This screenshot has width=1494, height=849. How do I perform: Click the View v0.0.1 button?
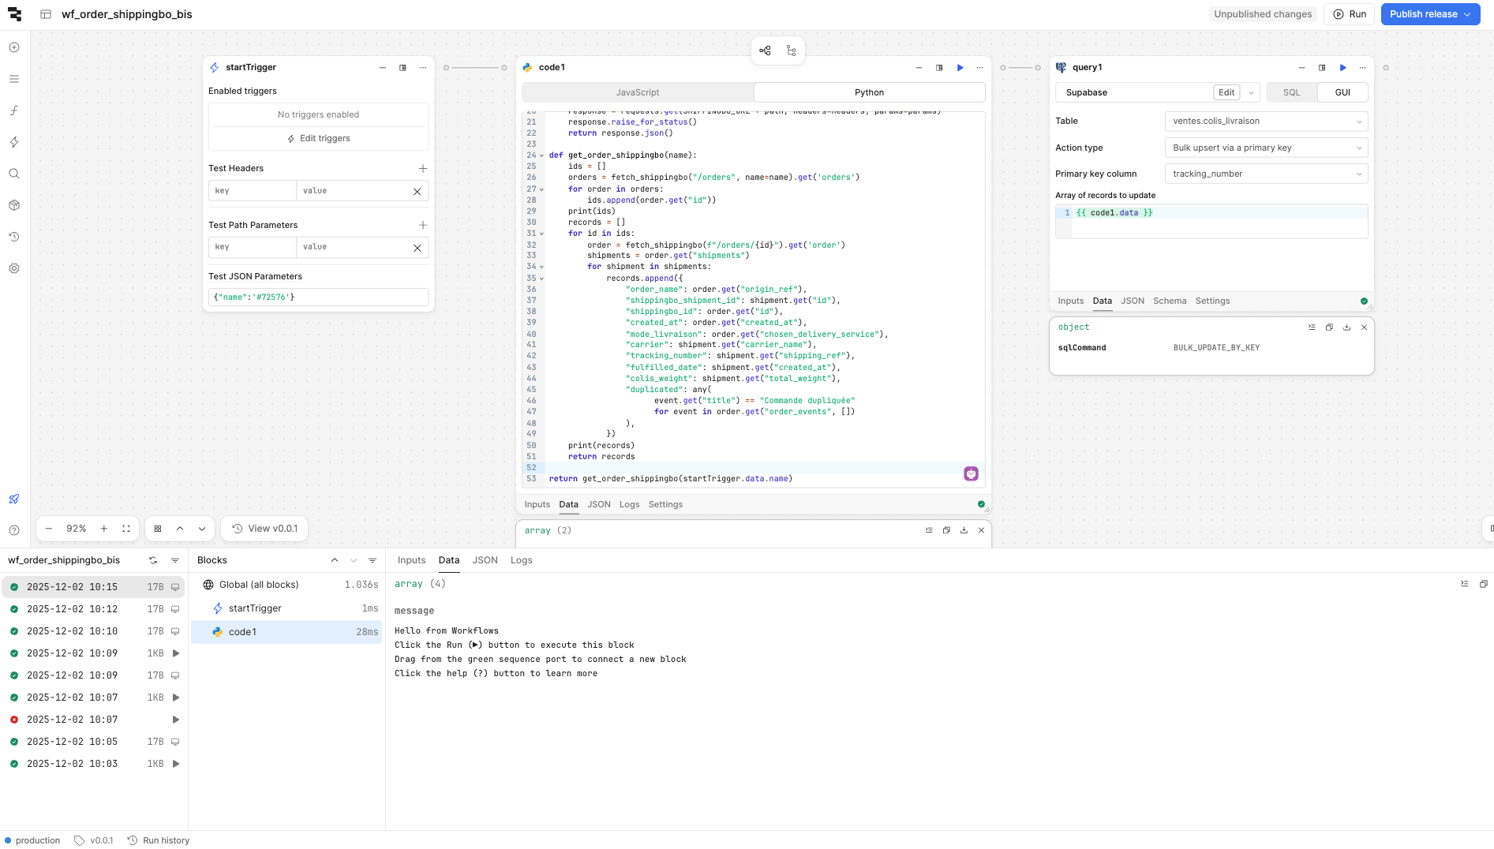pyautogui.click(x=264, y=529)
